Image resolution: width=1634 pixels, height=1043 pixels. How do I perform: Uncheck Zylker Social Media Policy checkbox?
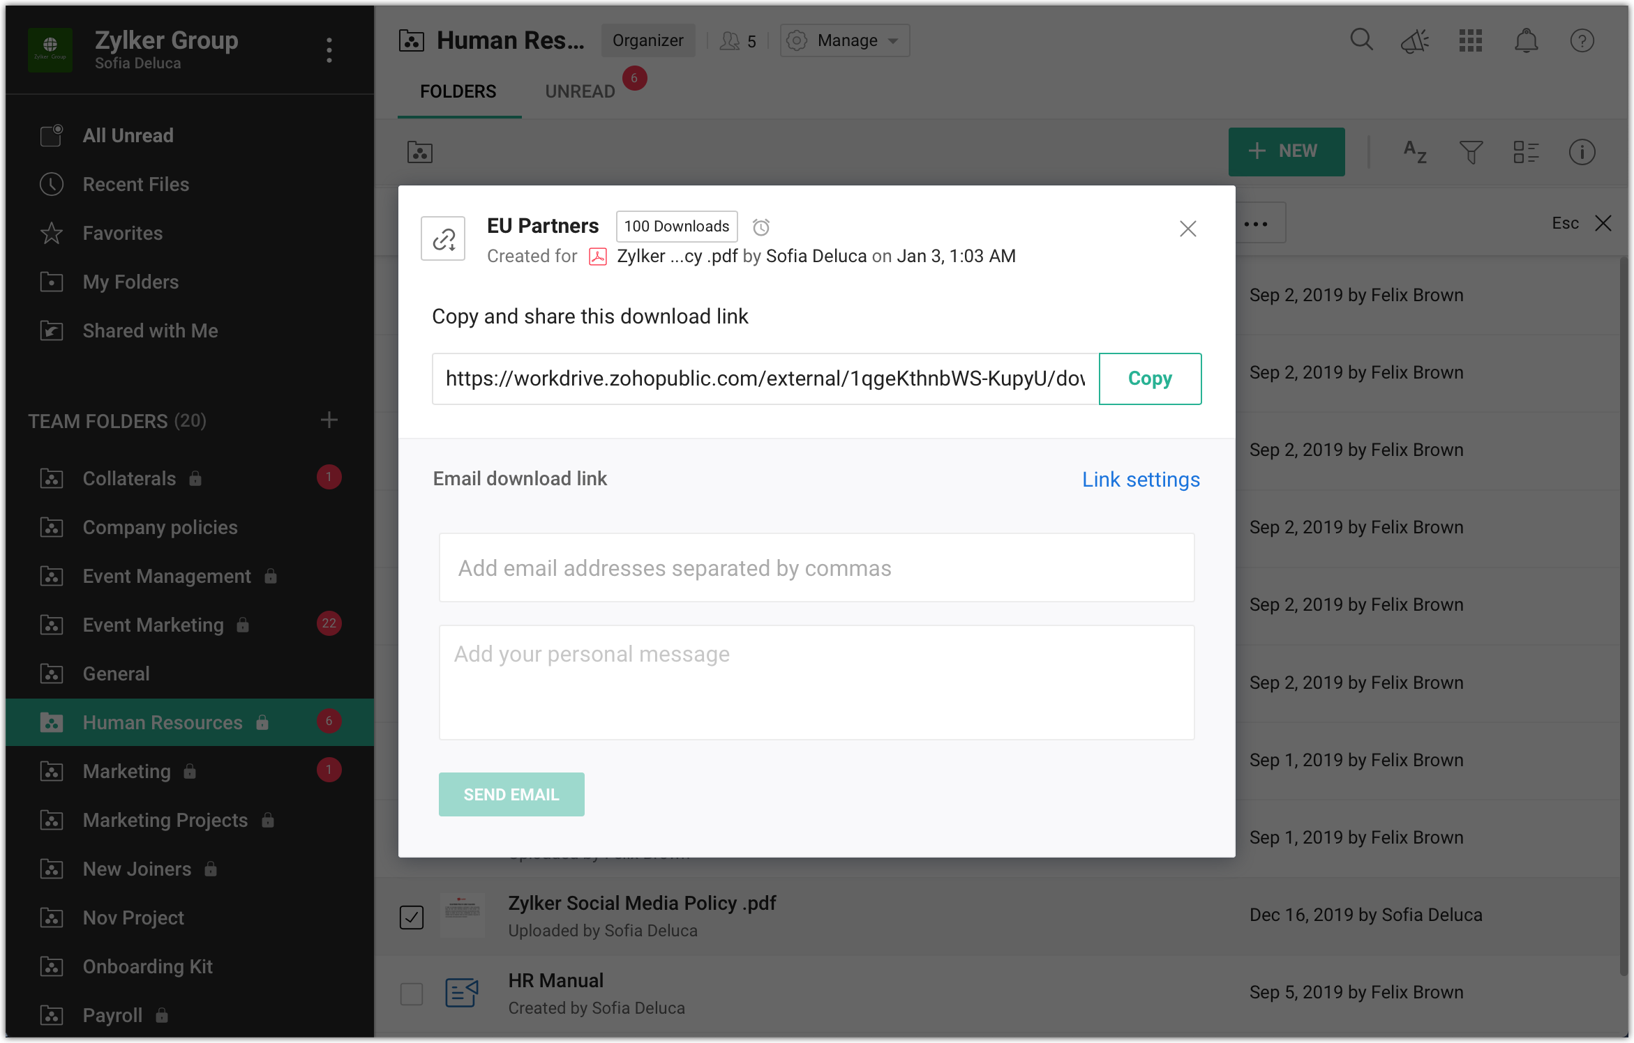(x=412, y=917)
